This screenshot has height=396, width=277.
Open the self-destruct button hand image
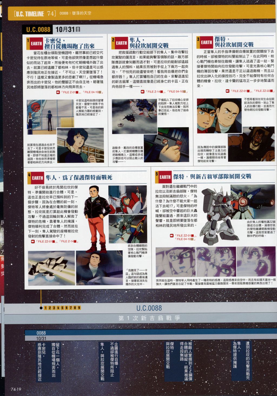point(166,144)
